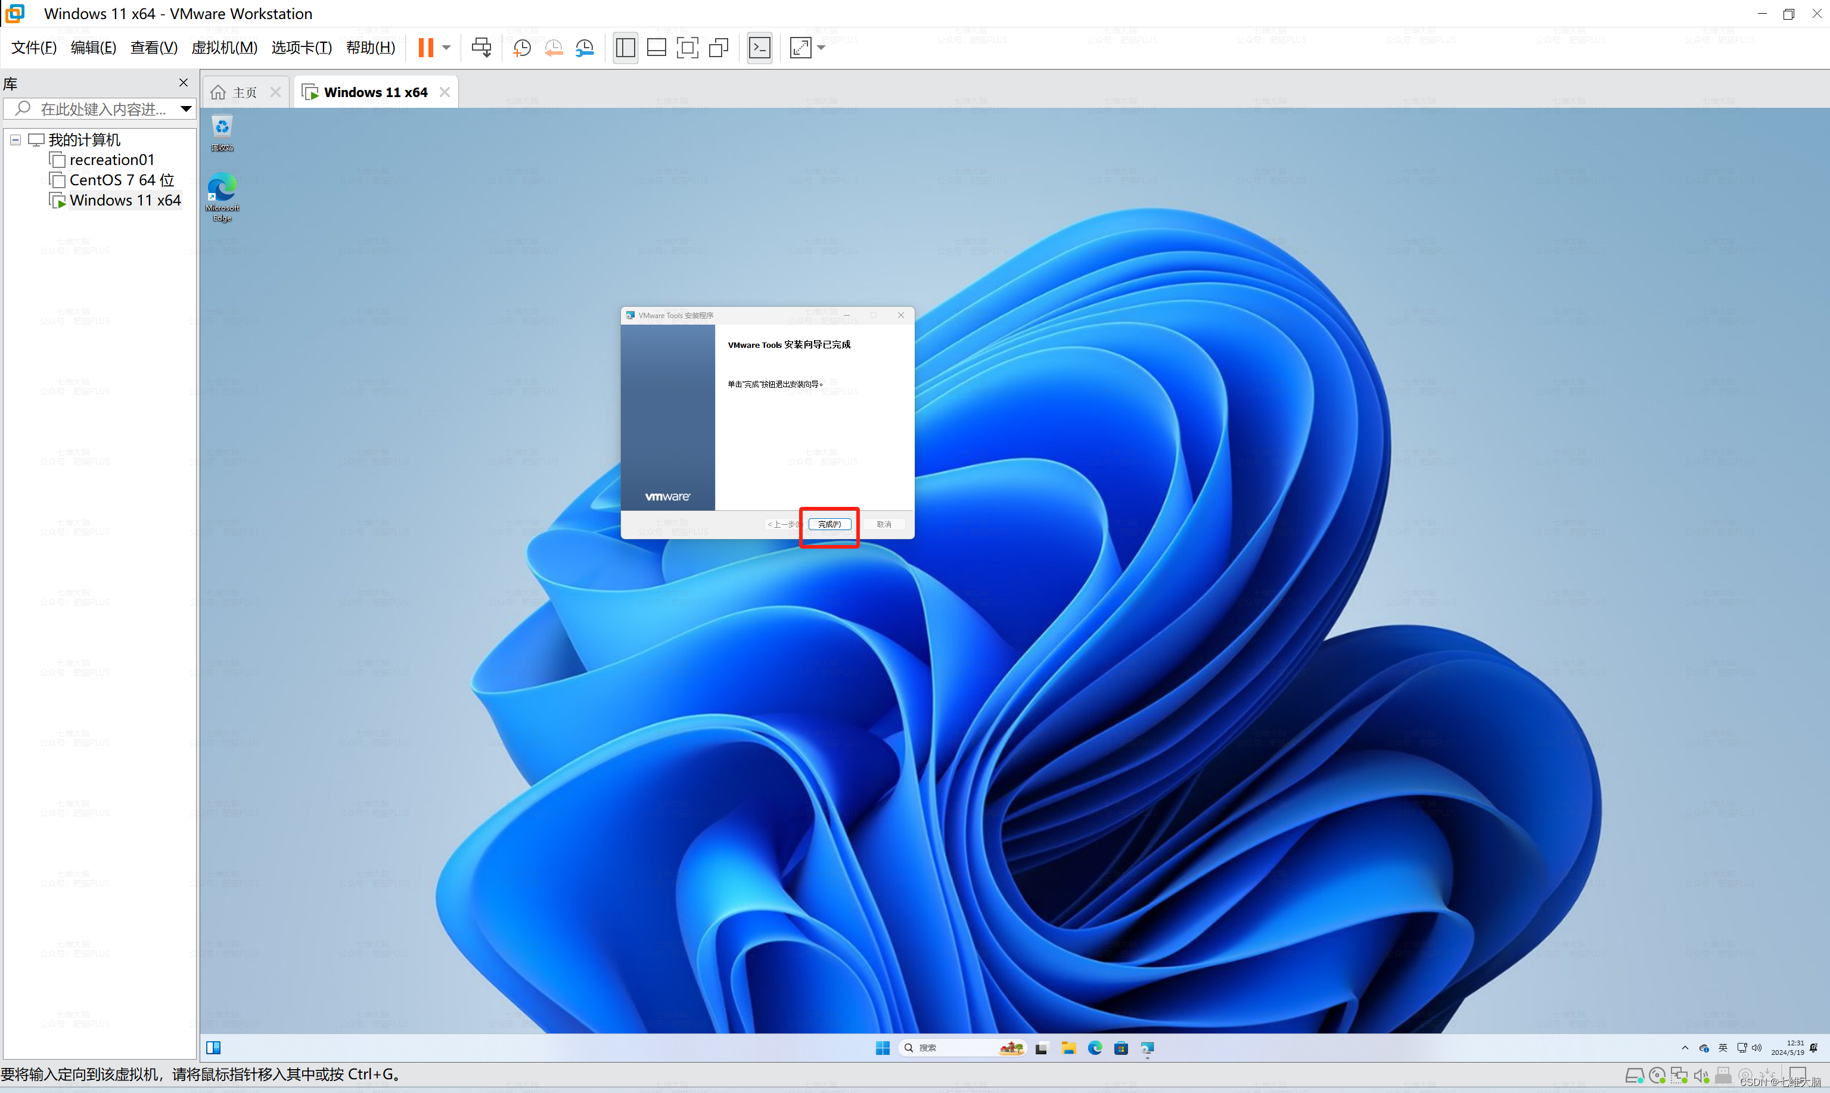Collapse the 我的计算机 tree node
Screen dimensions: 1830x1093
[15, 140]
